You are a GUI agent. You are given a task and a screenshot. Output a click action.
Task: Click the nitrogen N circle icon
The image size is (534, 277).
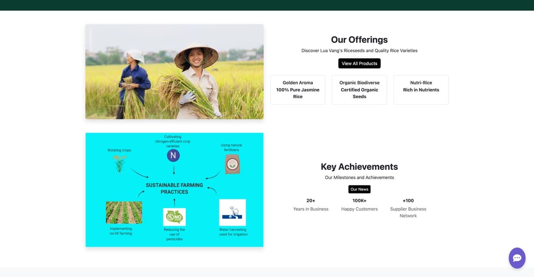173,155
